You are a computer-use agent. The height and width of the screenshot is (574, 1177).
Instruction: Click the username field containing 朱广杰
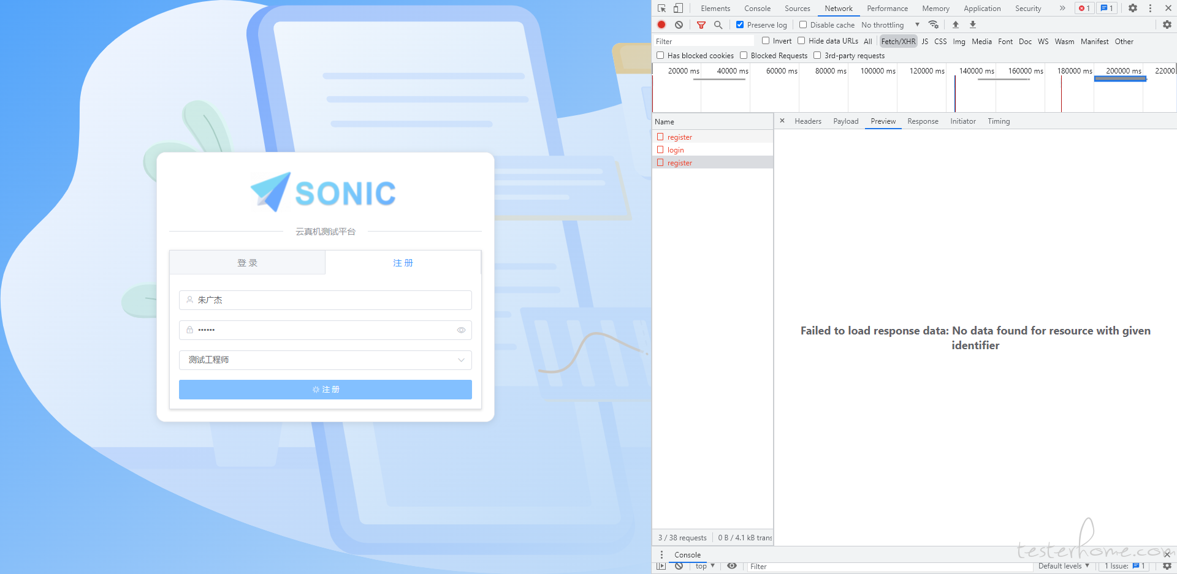(x=326, y=300)
